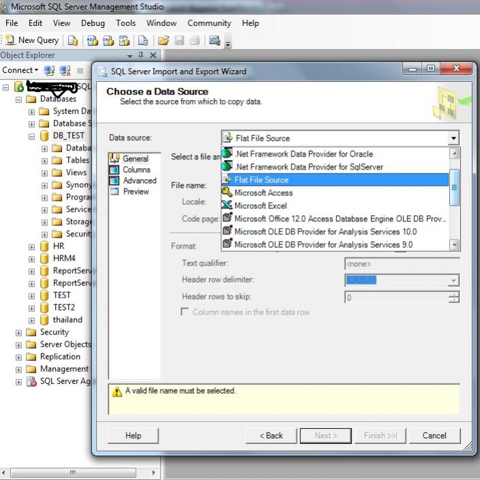Collapse the Databases folder node
The width and height of the screenshot is (480, 480).
[x=18, y=99]
